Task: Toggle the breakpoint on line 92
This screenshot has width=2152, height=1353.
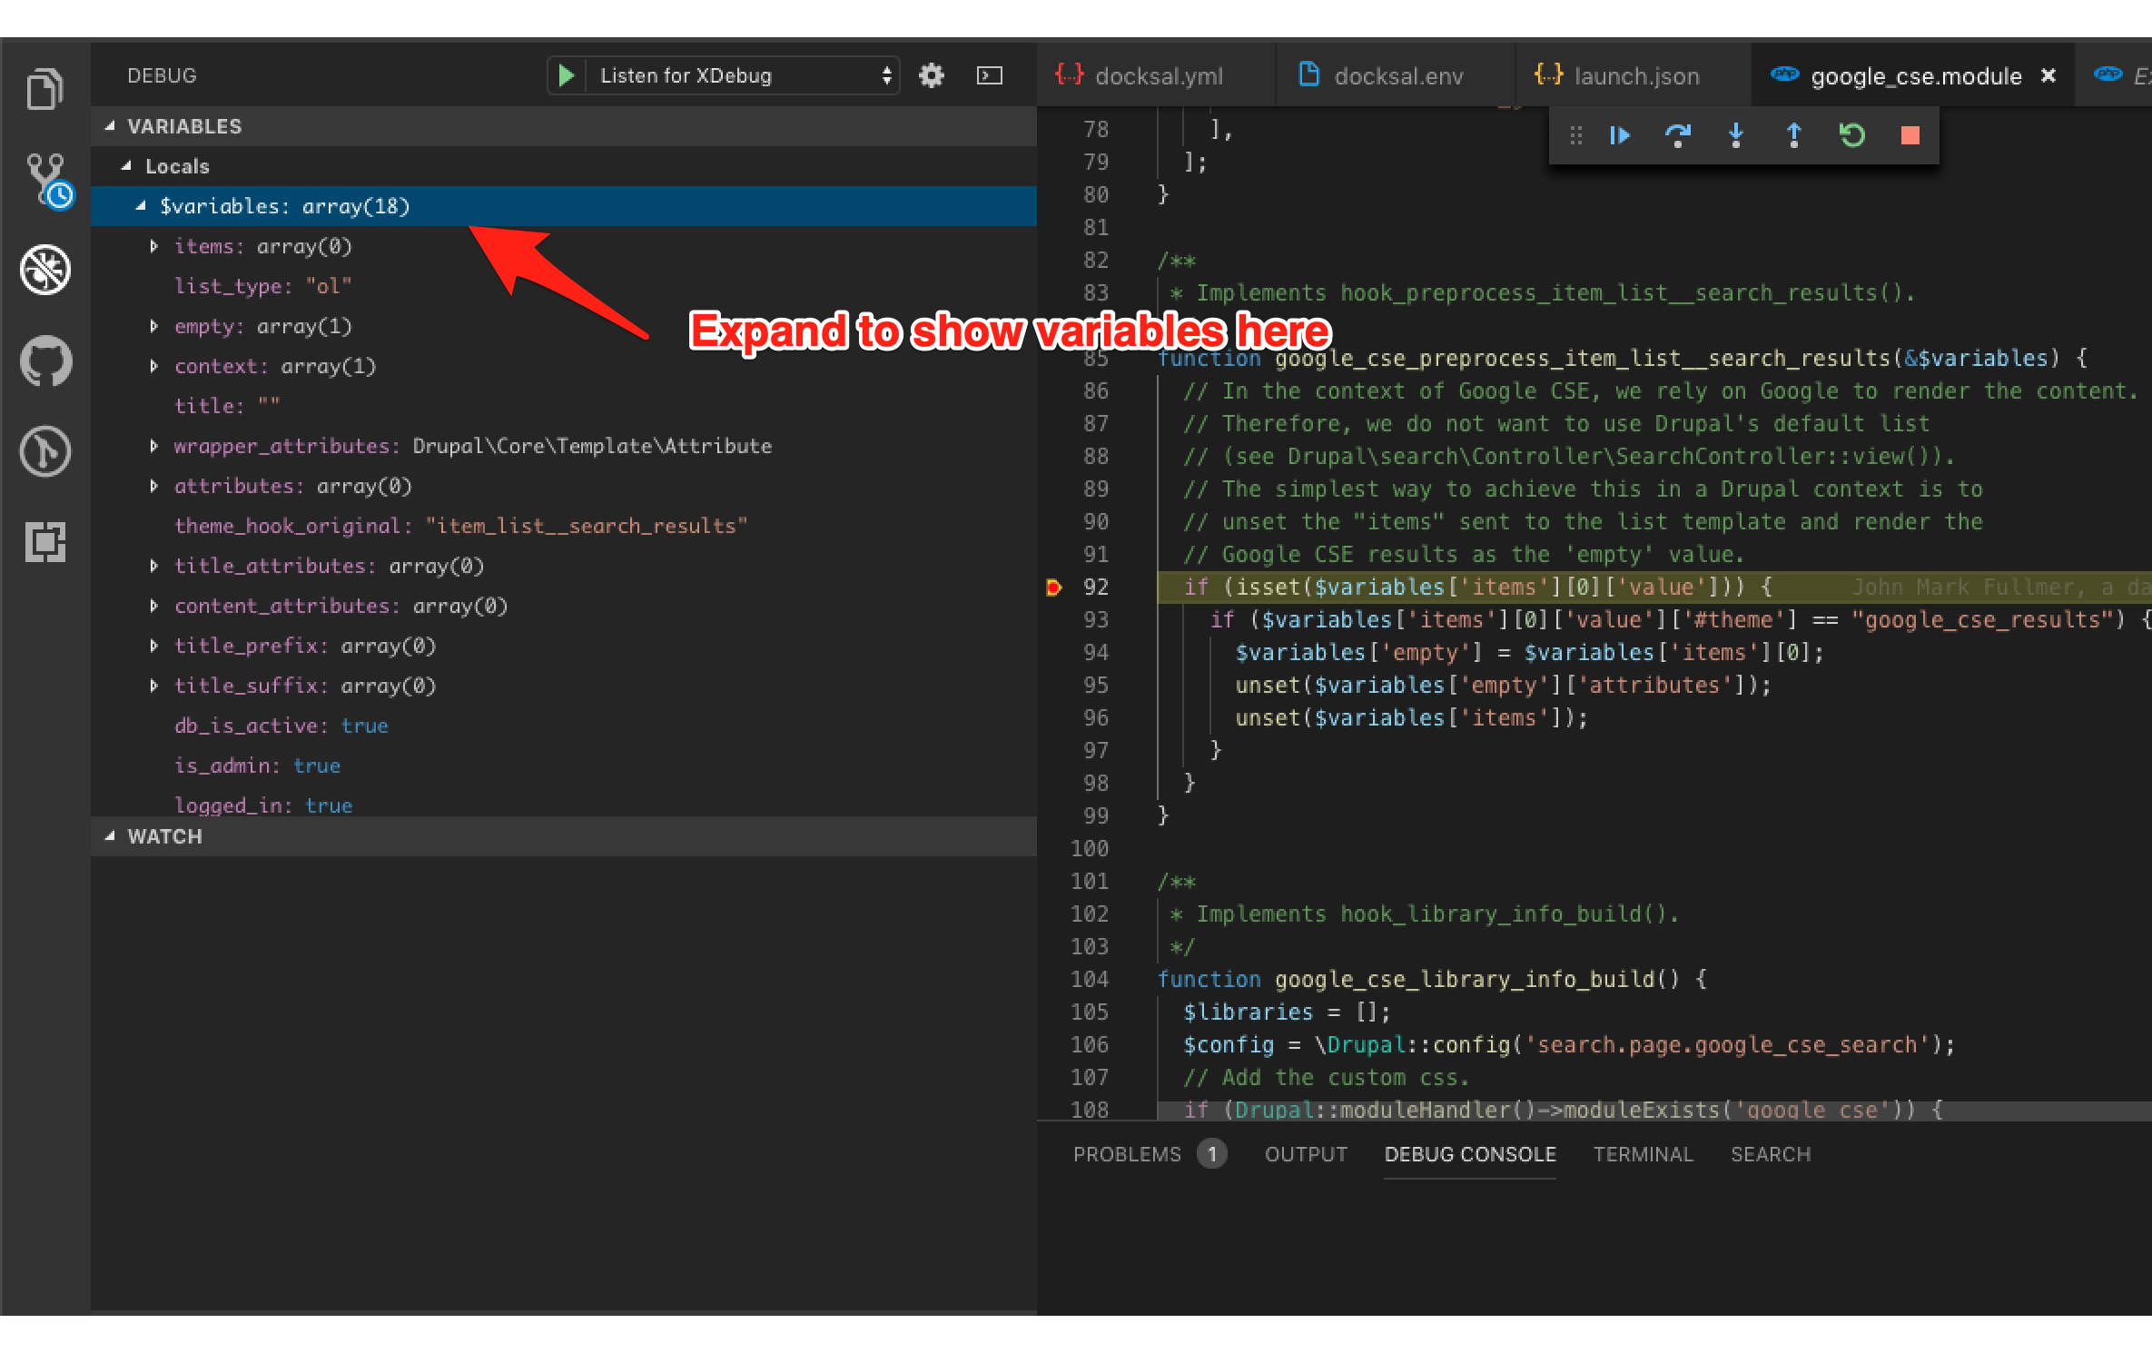Action: [x=1053, y=588]
